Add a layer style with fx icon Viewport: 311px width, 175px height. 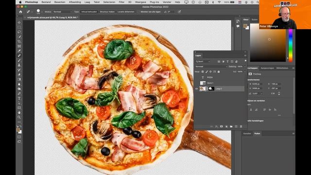[216, 126]
